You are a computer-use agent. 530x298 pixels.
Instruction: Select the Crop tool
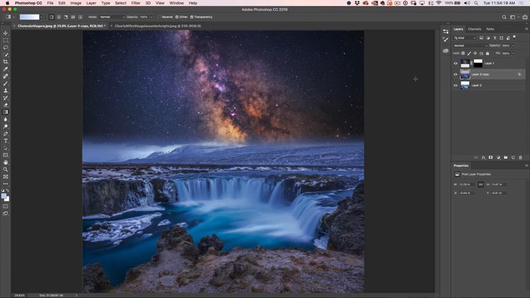[5, 62]
